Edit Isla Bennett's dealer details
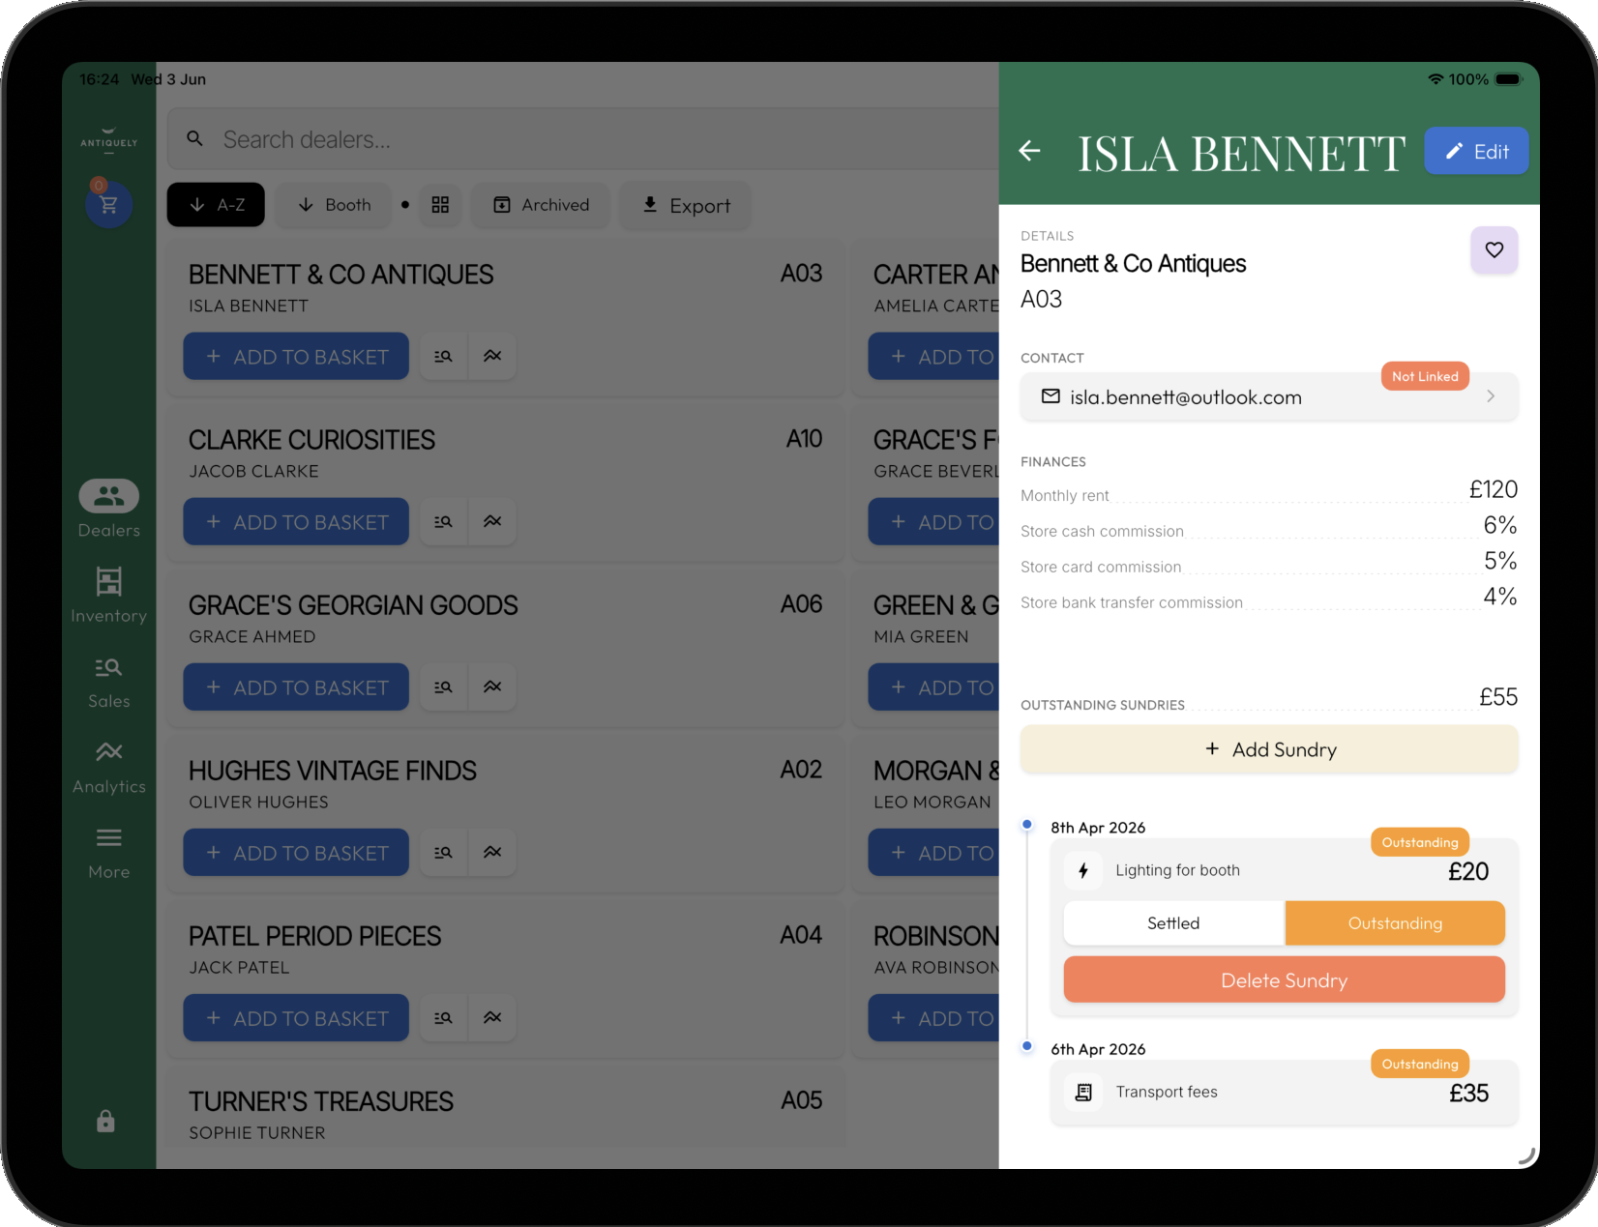 [x=1476, y=151]
